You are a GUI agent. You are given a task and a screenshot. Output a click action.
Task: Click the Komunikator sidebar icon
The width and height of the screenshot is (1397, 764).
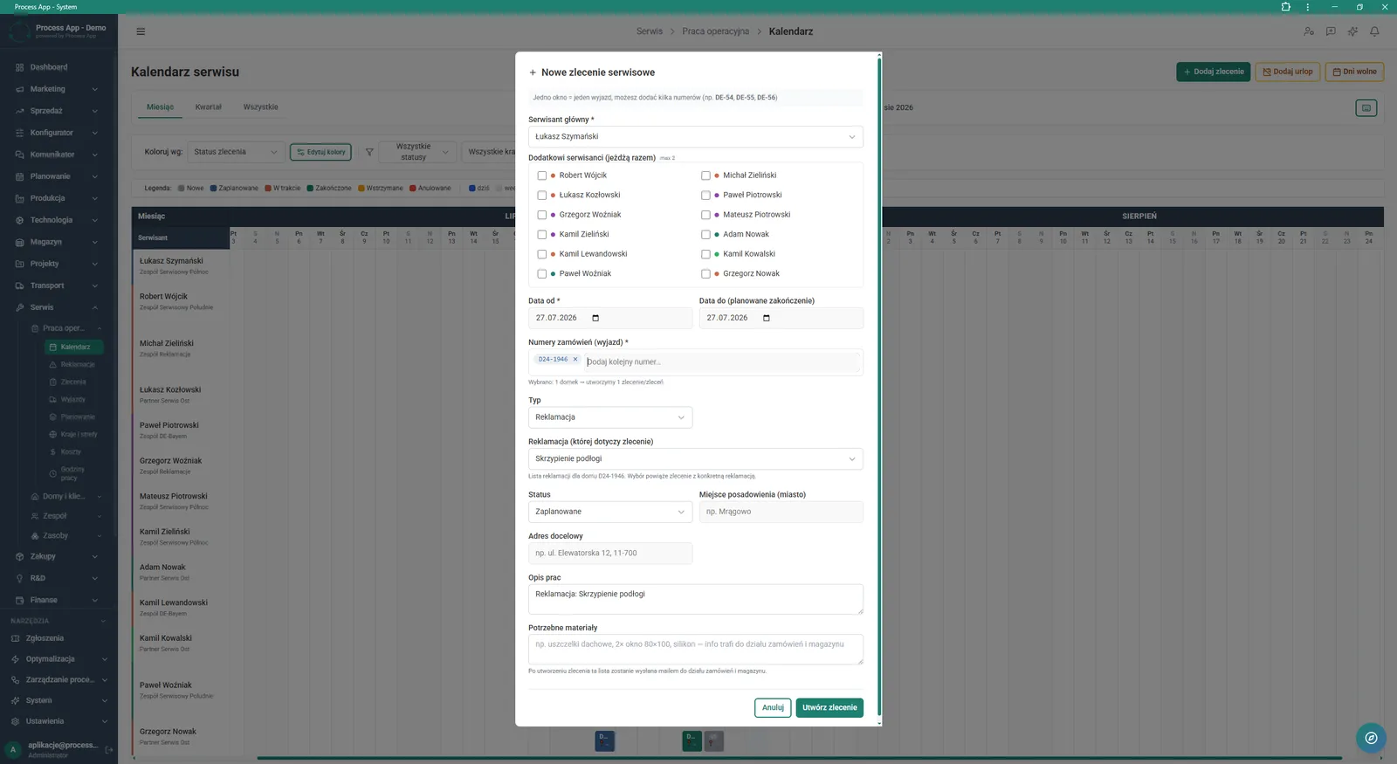click(19, 155)
